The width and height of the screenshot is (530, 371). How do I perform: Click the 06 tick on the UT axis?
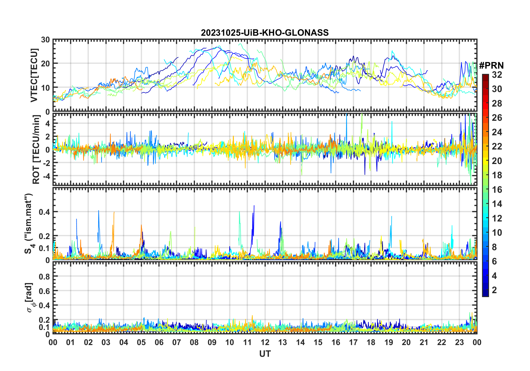pyautogui.click(x=159, y=342)
